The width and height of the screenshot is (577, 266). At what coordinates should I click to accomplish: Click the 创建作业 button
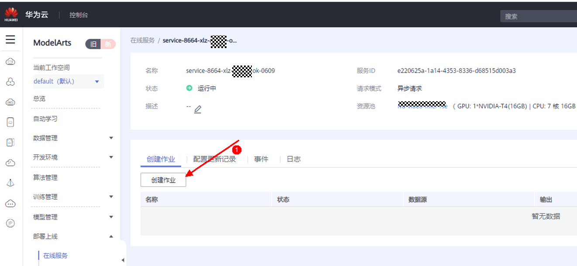pos(163,180)
